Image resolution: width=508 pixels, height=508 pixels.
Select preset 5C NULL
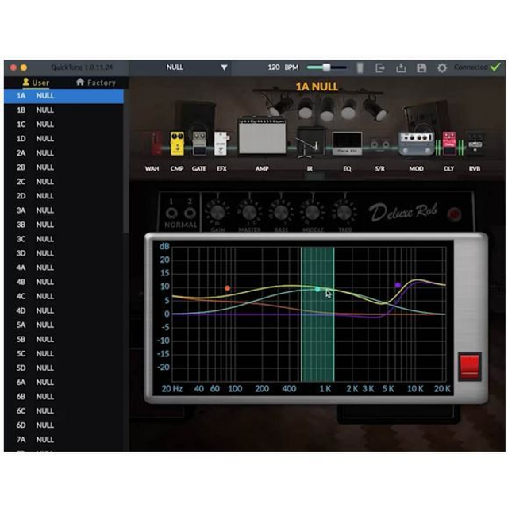pyautogui.click(x=63, y=353)
